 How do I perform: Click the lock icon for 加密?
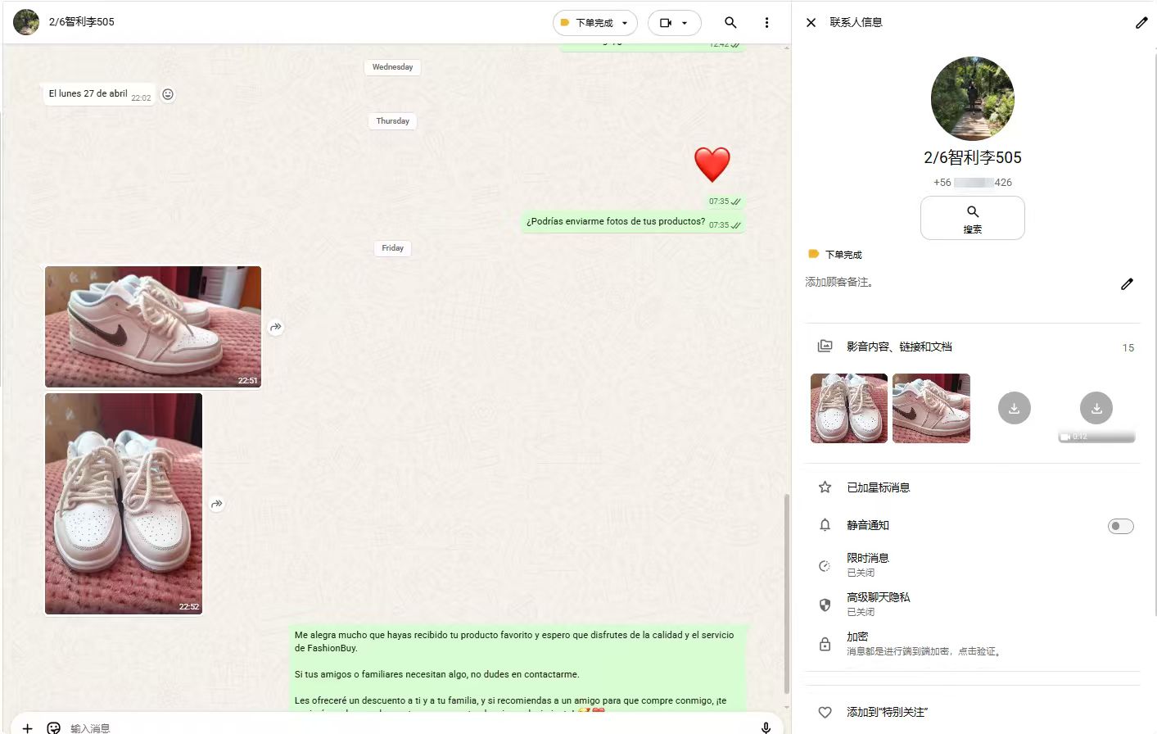click(825, 644)
